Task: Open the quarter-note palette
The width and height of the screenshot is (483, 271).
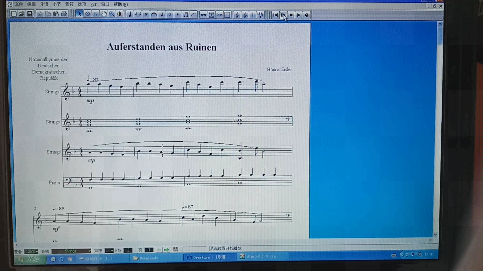Action: coord(130,15)
